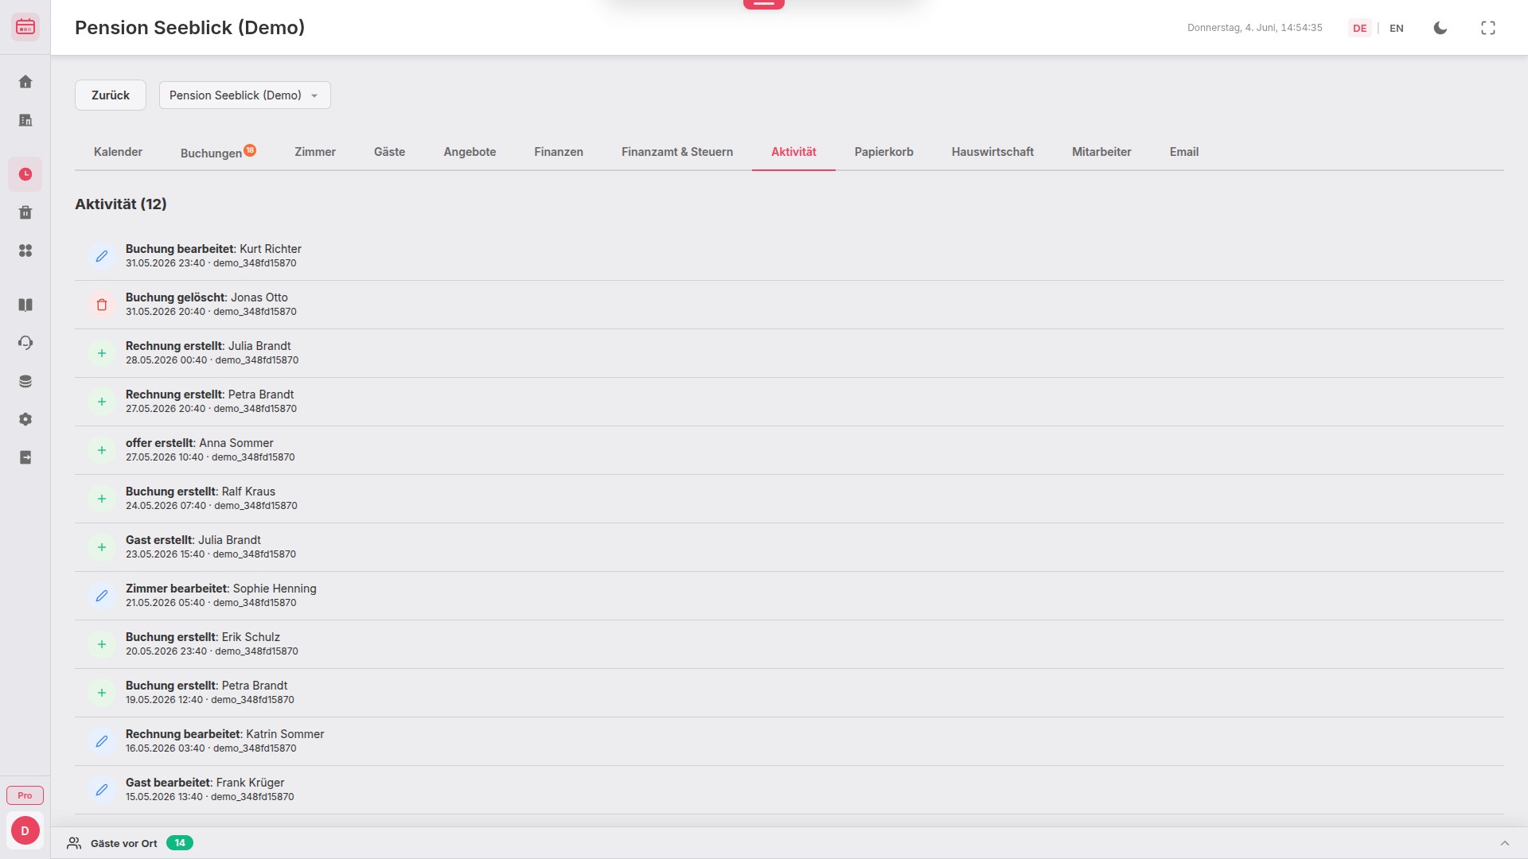Click the logout door sidebar icon

[25, 457]
